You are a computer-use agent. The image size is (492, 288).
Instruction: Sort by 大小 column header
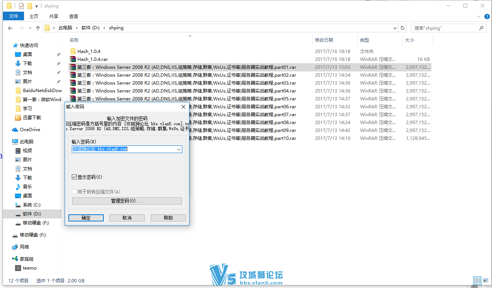410,40
